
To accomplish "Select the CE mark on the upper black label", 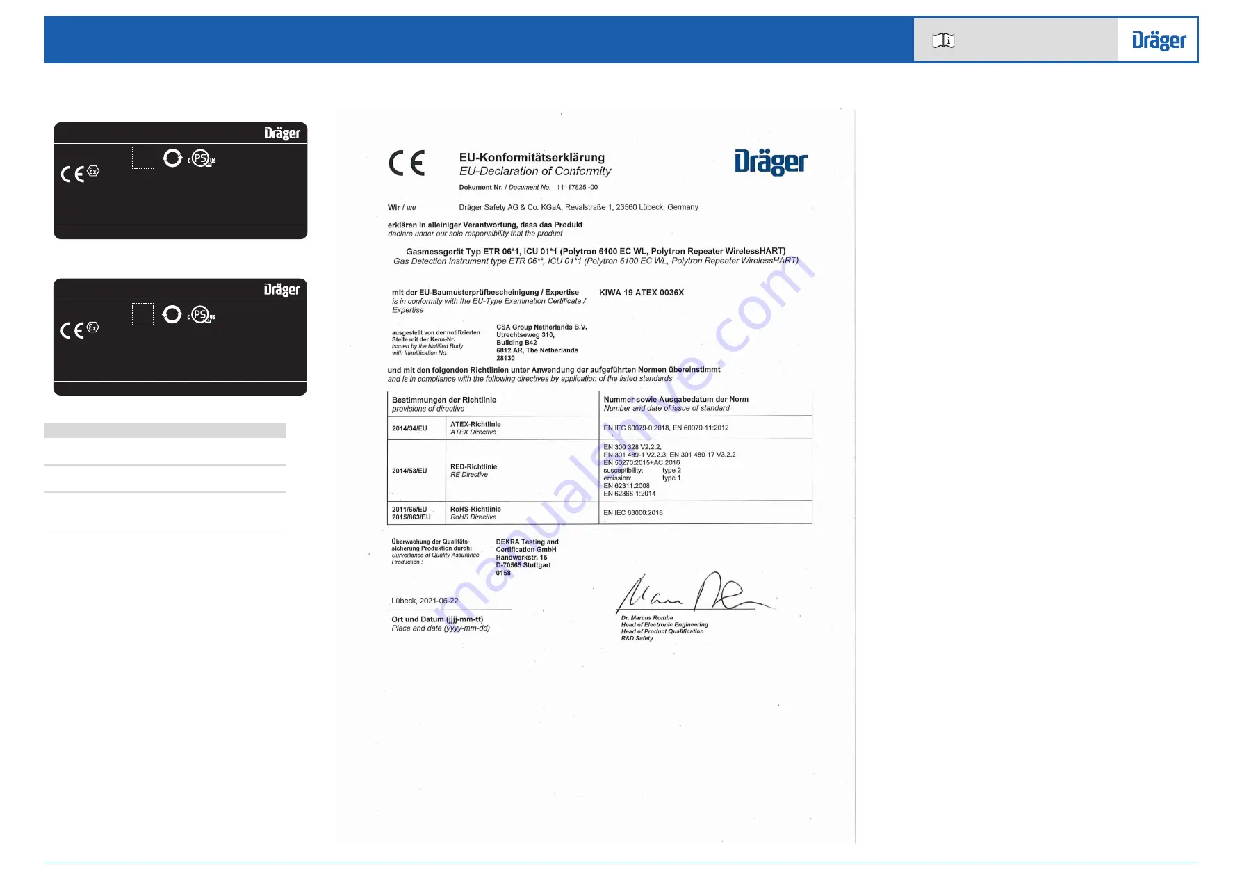I will 72,174.
